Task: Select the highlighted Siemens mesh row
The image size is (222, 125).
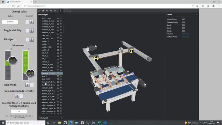Action: (x=52, y=73)
